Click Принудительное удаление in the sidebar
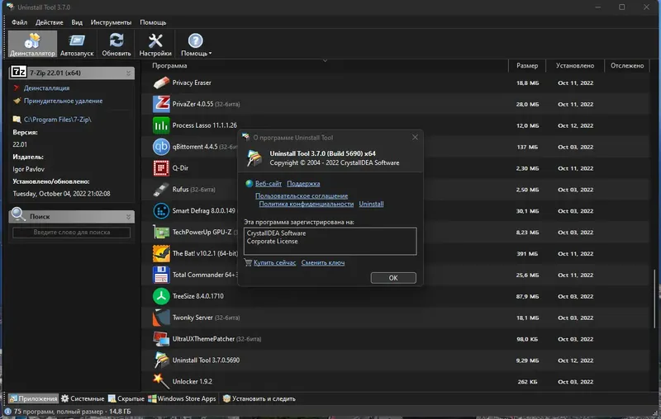The image size is (661, 419). click(x=64, y=101)
